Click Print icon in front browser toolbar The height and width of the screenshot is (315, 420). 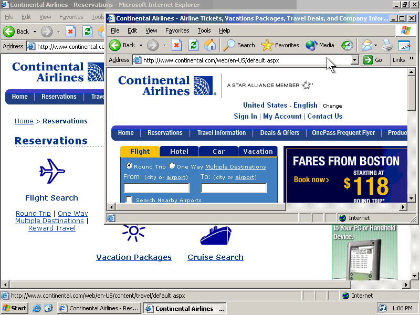click(x=387, y=45)
